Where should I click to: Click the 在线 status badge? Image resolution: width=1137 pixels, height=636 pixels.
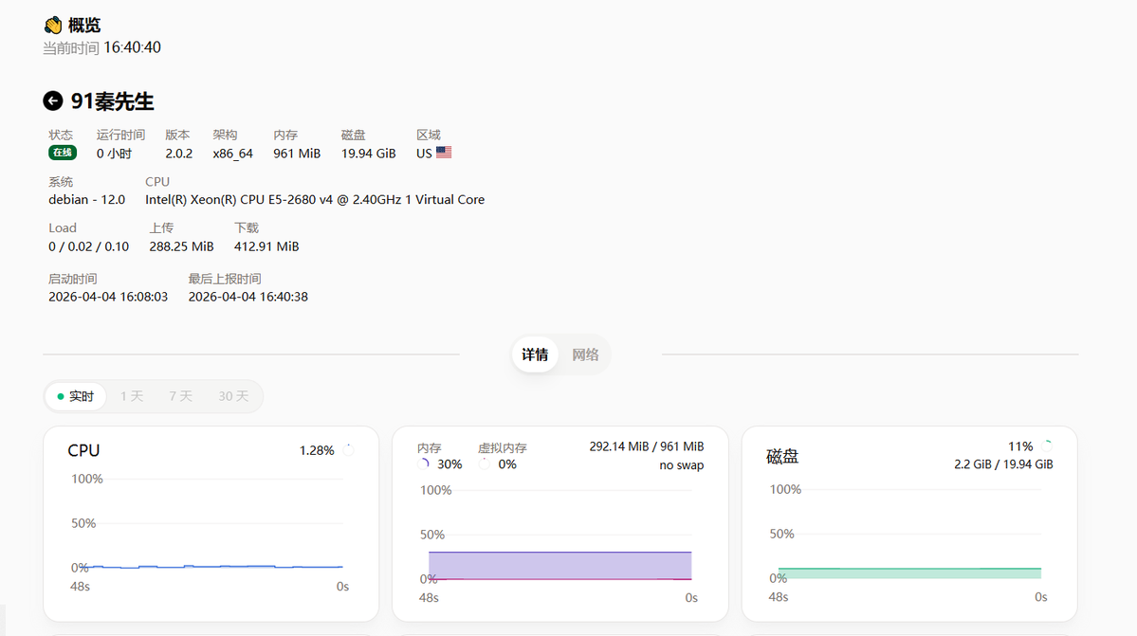(x=63, y=153)
